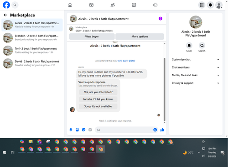Viewport: 228px width, 167px height.
Task: Open the emoji picker in message box
Action: tap(155, 130)
